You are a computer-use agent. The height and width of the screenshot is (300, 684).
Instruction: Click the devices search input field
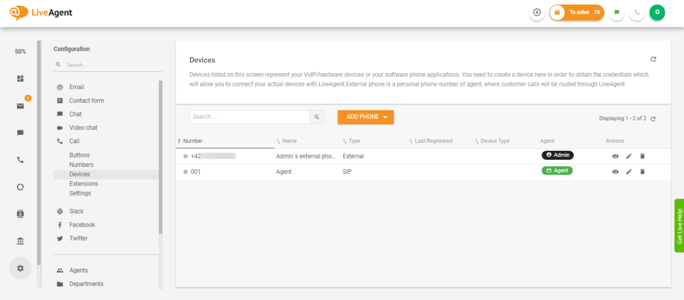[249, 117]
